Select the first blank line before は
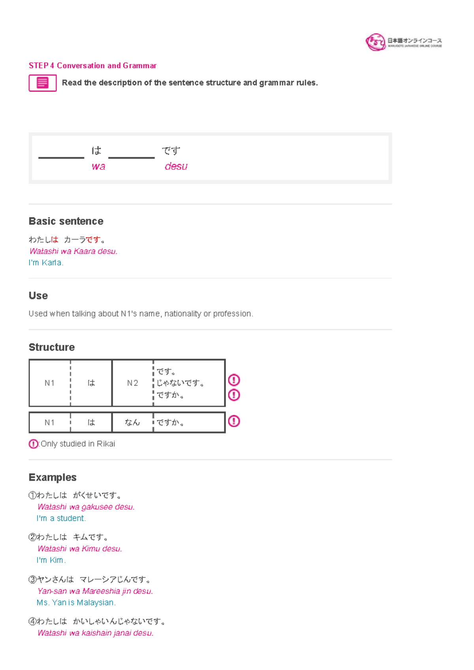Viewport: 474px width, 670px height. coord(61,158)
